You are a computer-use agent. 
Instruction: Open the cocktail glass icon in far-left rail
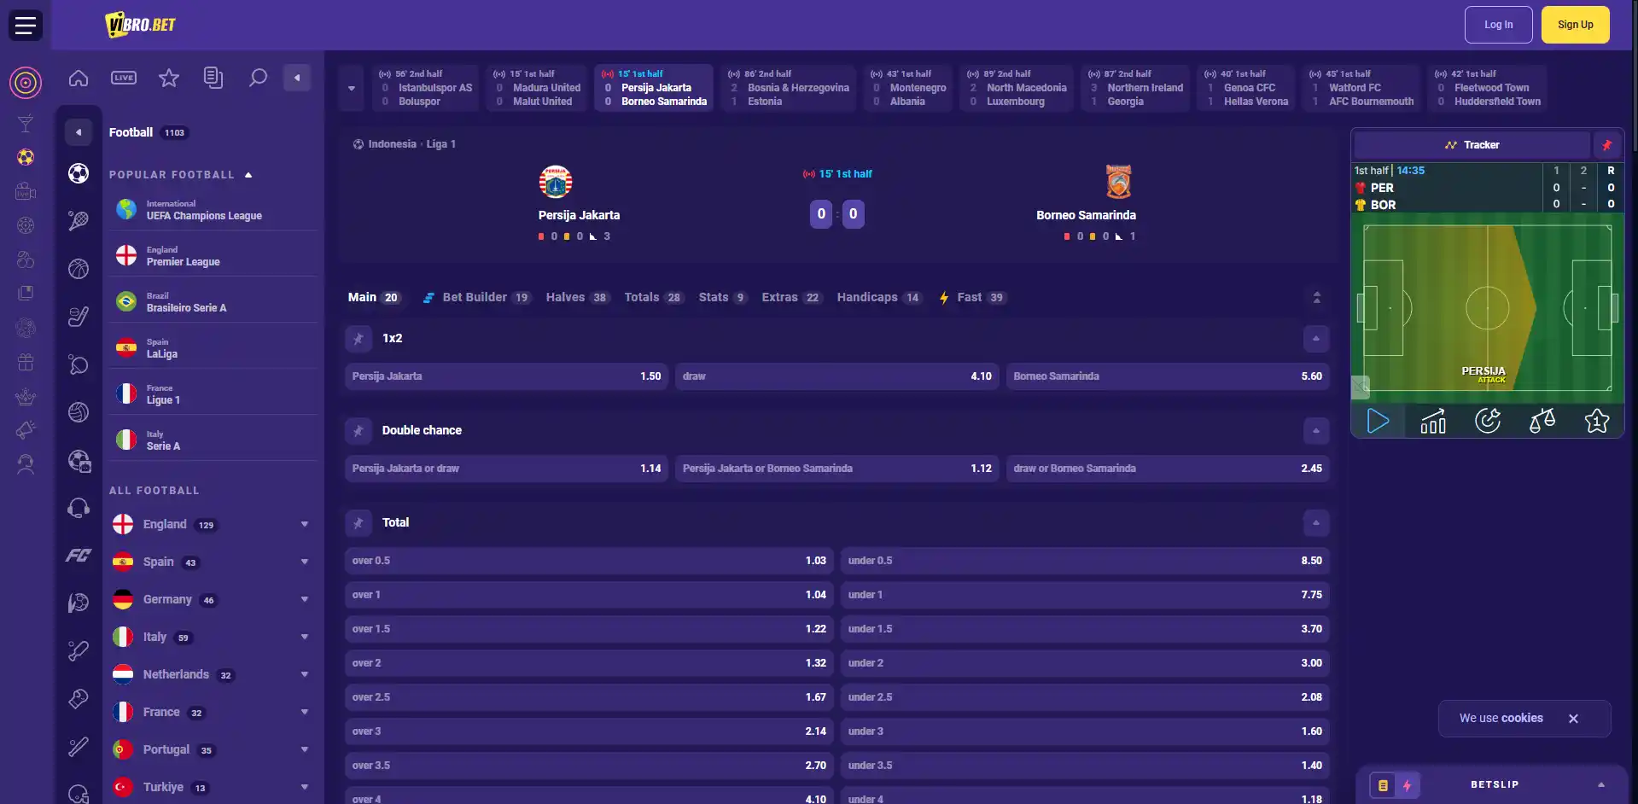click(x=26, y=123)
